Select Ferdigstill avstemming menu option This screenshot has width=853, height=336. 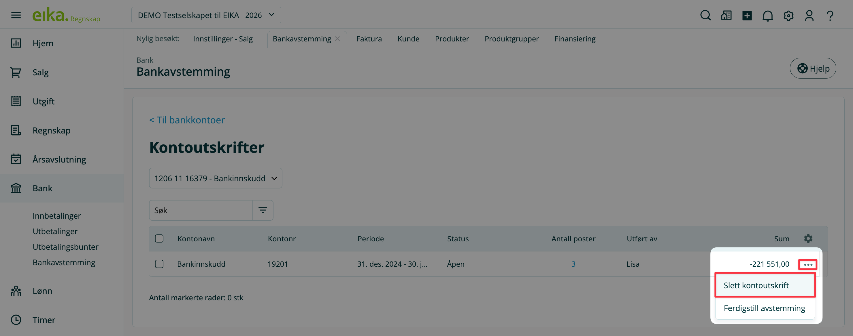[764, 308]
